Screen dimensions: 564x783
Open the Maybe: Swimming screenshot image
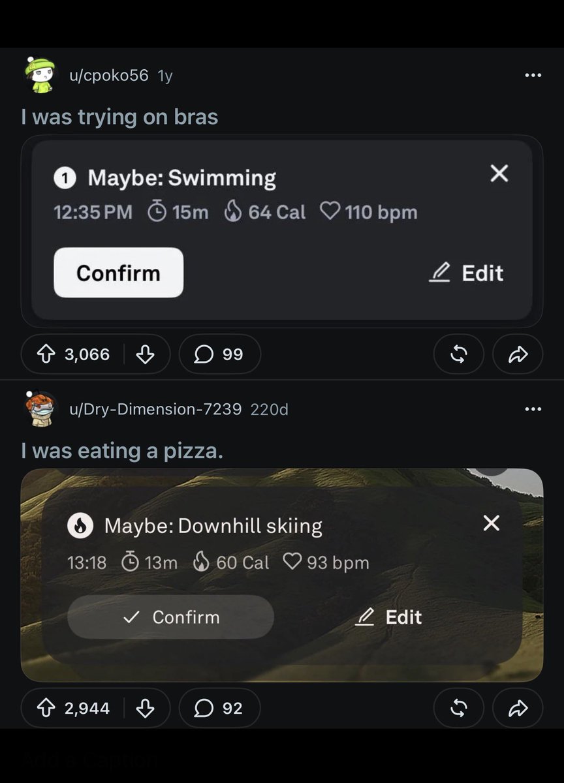click(x=282, y=231)
